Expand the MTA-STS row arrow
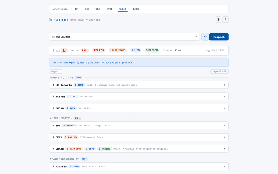278x174 pixels. 225,166
